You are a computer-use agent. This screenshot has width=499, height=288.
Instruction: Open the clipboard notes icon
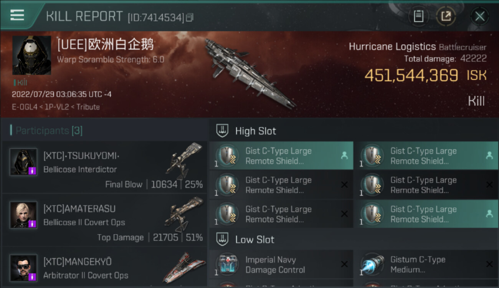(x=418, y=16)
